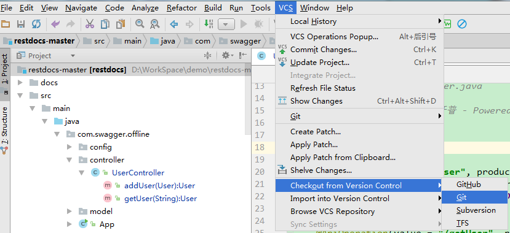The width and height of the screenshot is (510, 233).
Task: Click the grey Redo arrow
Action: [x=71, y=24]
